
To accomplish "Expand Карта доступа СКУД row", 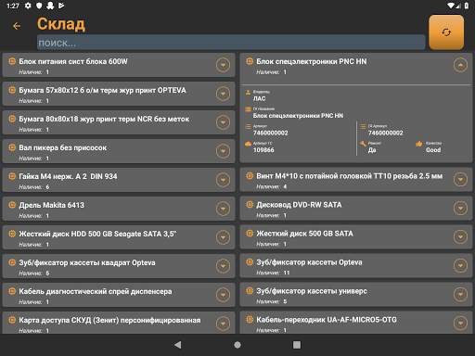I will coord(223,324).
